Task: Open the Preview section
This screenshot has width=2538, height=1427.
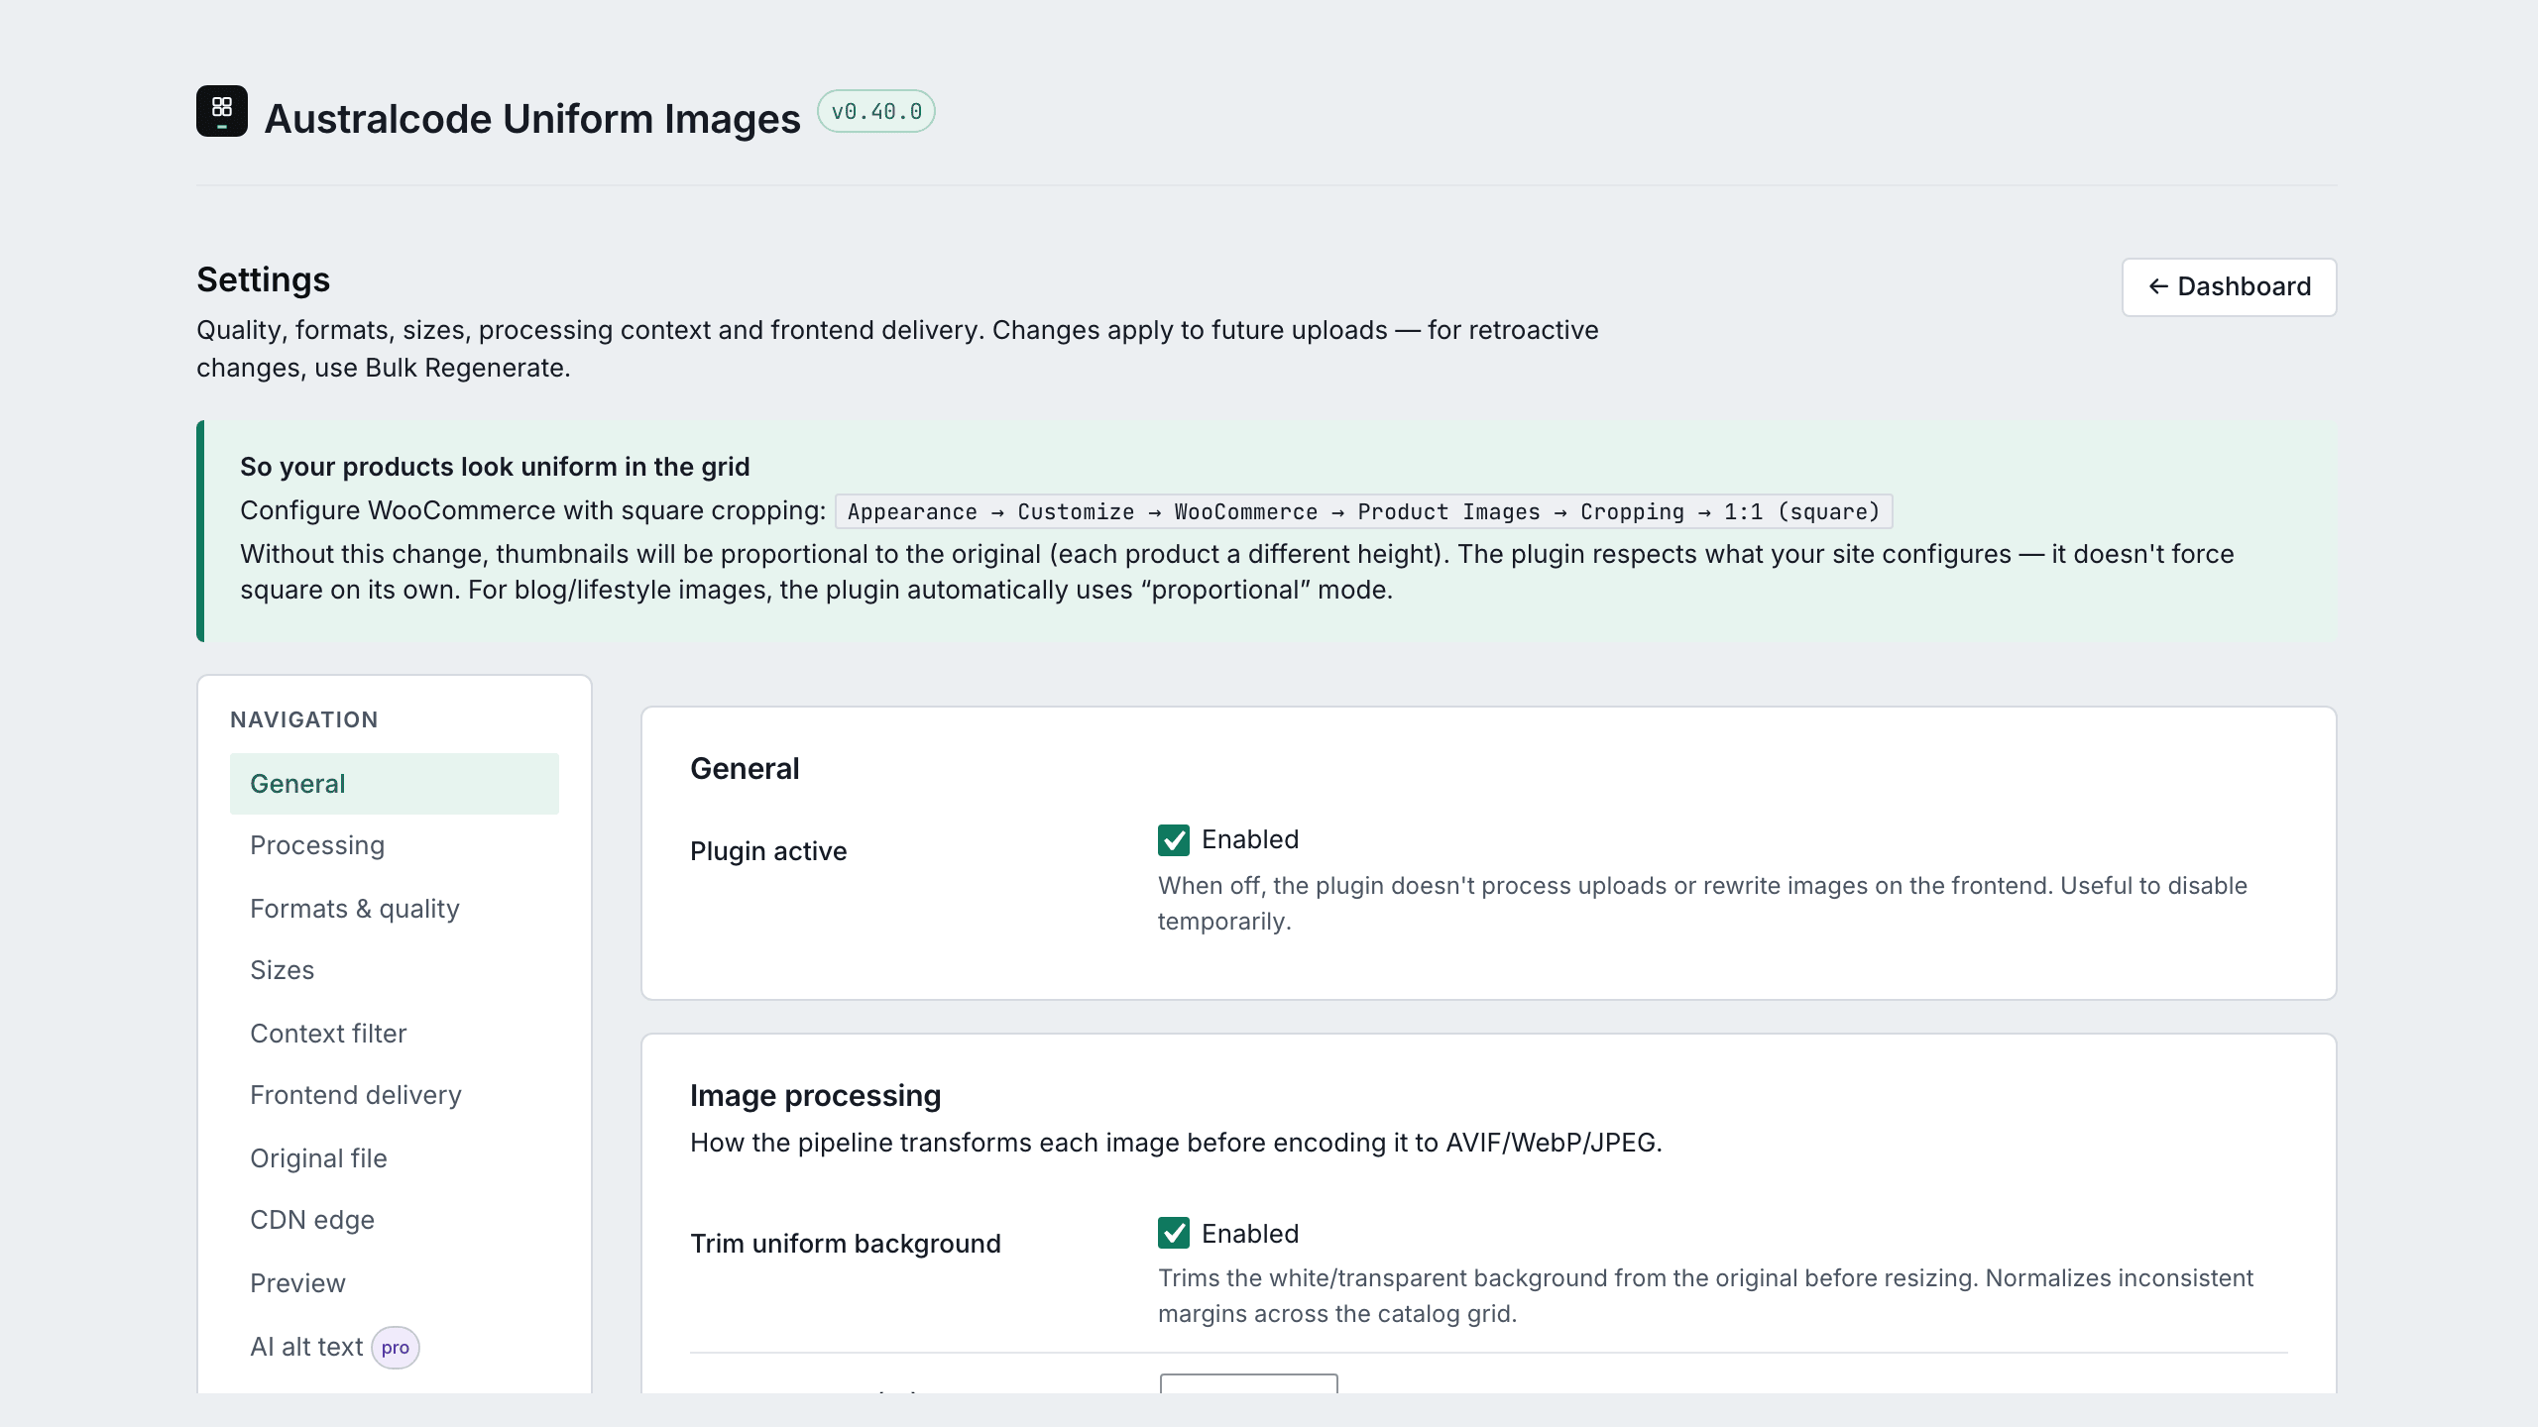Action: pyautogui.click(x=395, y=1283)
